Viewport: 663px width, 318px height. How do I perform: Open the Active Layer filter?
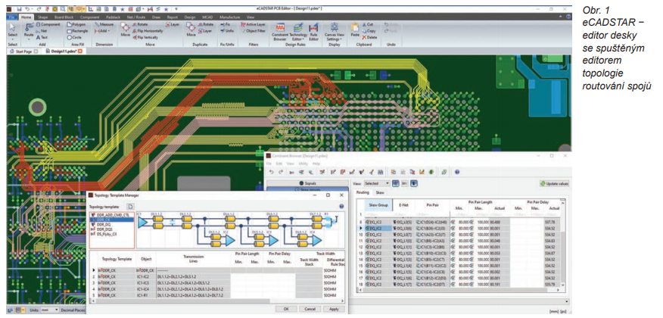pos(253,24)
